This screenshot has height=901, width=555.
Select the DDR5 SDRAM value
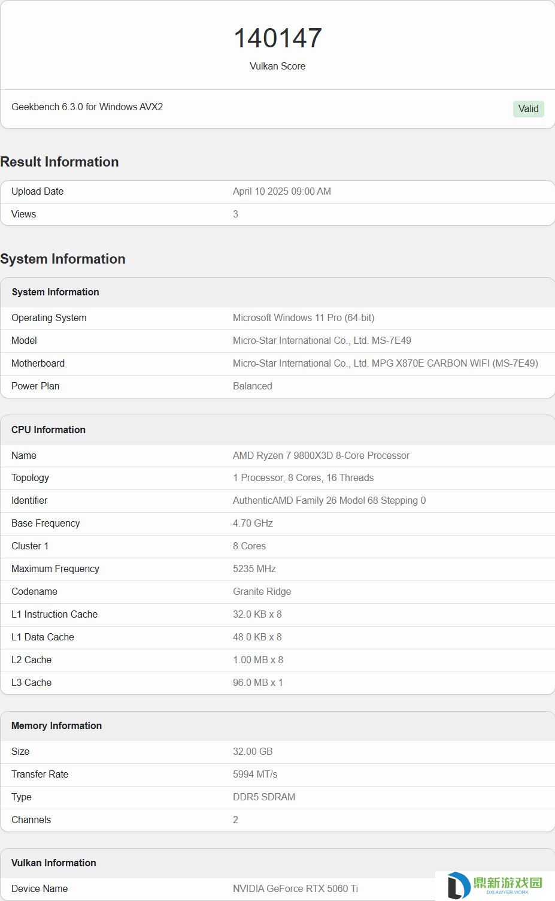click(x=264, y=797)
